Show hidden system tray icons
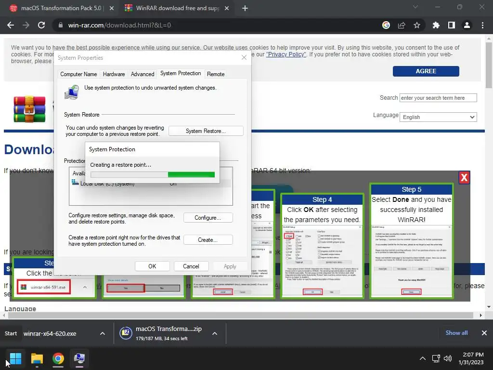This screenshot has width=493, height=370. tap(423, 358)
